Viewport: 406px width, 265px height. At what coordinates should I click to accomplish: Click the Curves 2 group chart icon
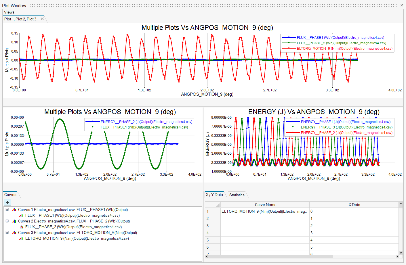pyautogui.click(x=14, y=221)
